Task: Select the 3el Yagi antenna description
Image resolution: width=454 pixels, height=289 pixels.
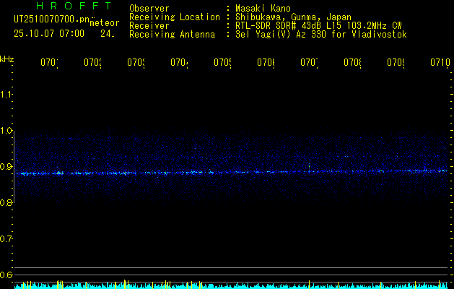Action: coord(321,35)
